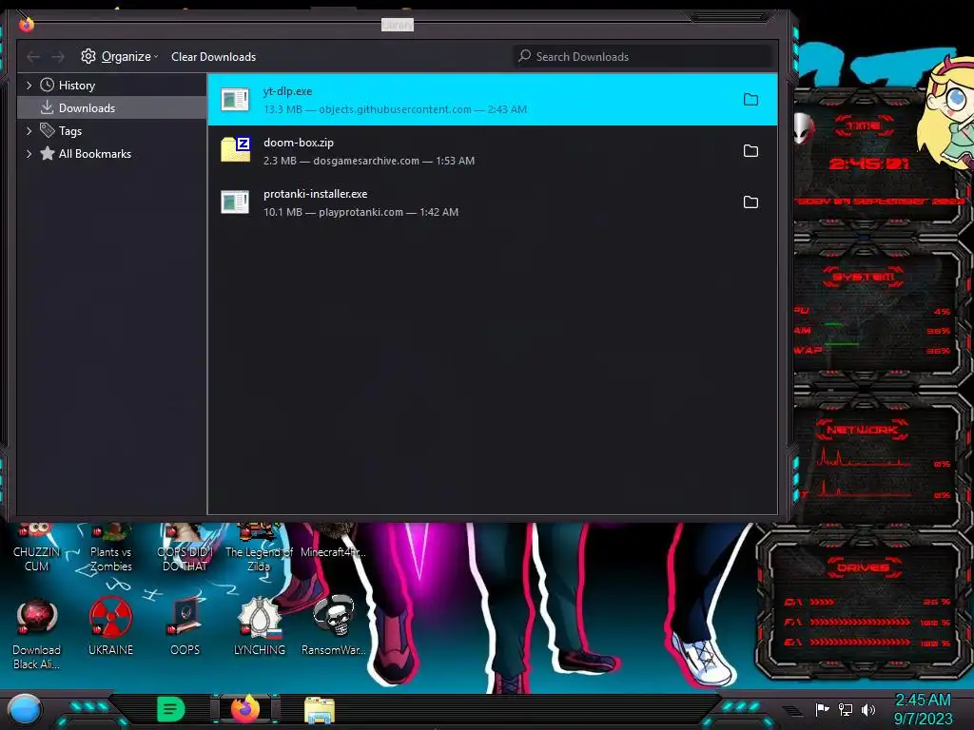Click the Start orb button
Screen dimensions: 974x730
pyautogui.click(x=24, y=710)
